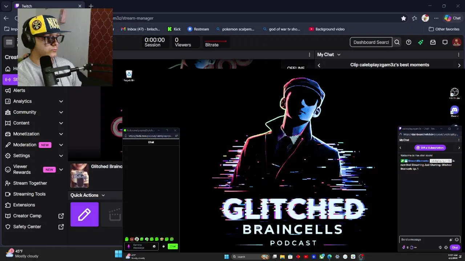Viewport: 465px width, 261px height.
Task: Open Other favorites folder
Action: pyautogui.click(x=444, y=29)
